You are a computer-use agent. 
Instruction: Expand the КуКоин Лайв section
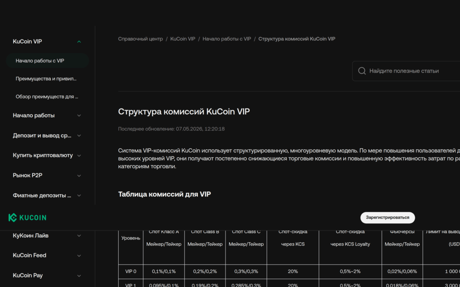(79, 235)
